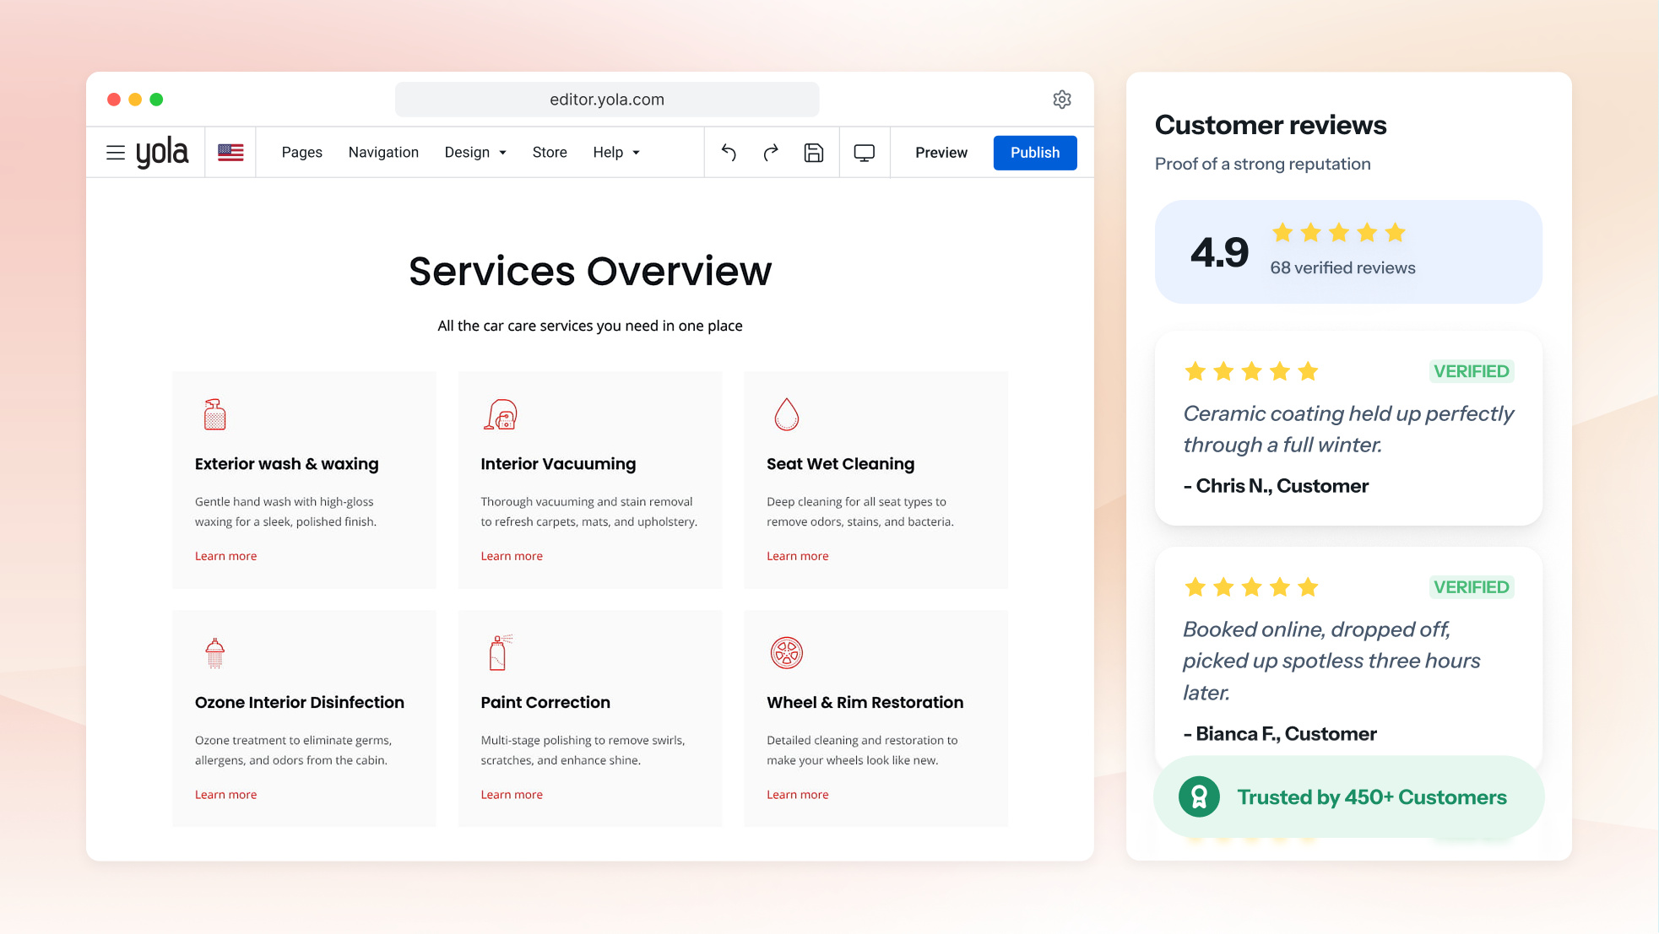Click the 4.9 rating score

click(1219, 252)
